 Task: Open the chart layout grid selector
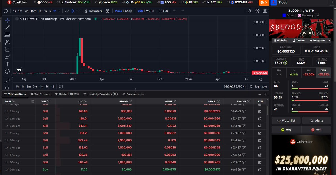pos(108,11)
